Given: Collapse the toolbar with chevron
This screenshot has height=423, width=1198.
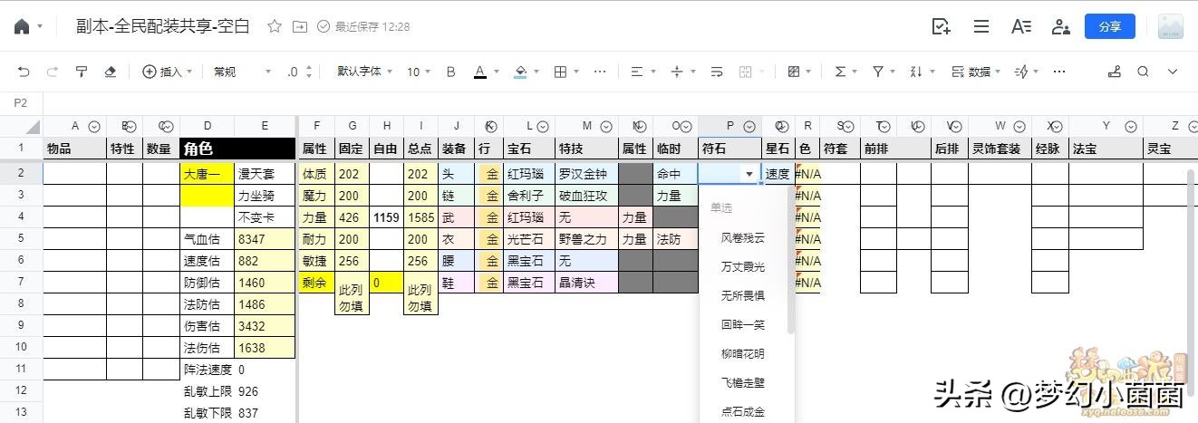Looking at the screenshot, I should pos(1173,72).
